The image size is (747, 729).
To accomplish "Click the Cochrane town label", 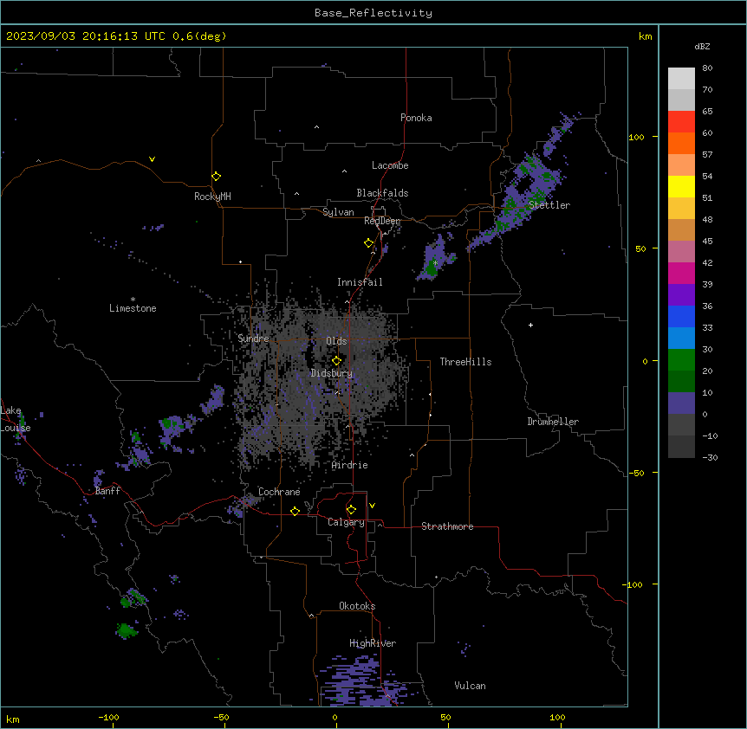I will (279, 492).
